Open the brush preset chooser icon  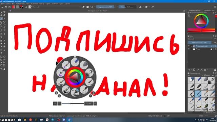(x=30, y=7)
